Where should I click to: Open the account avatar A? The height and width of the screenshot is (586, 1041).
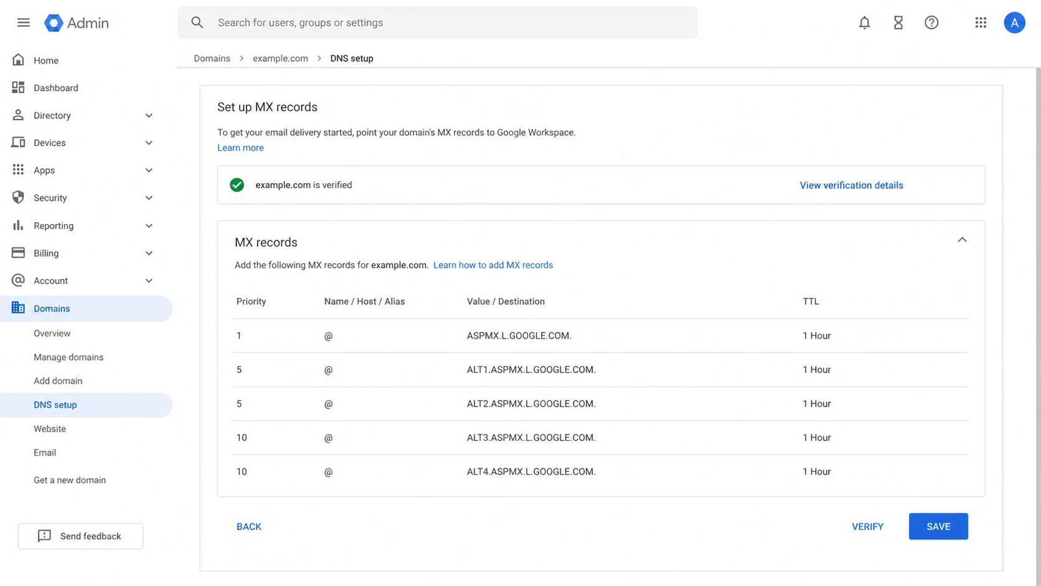click(1014, 22)
